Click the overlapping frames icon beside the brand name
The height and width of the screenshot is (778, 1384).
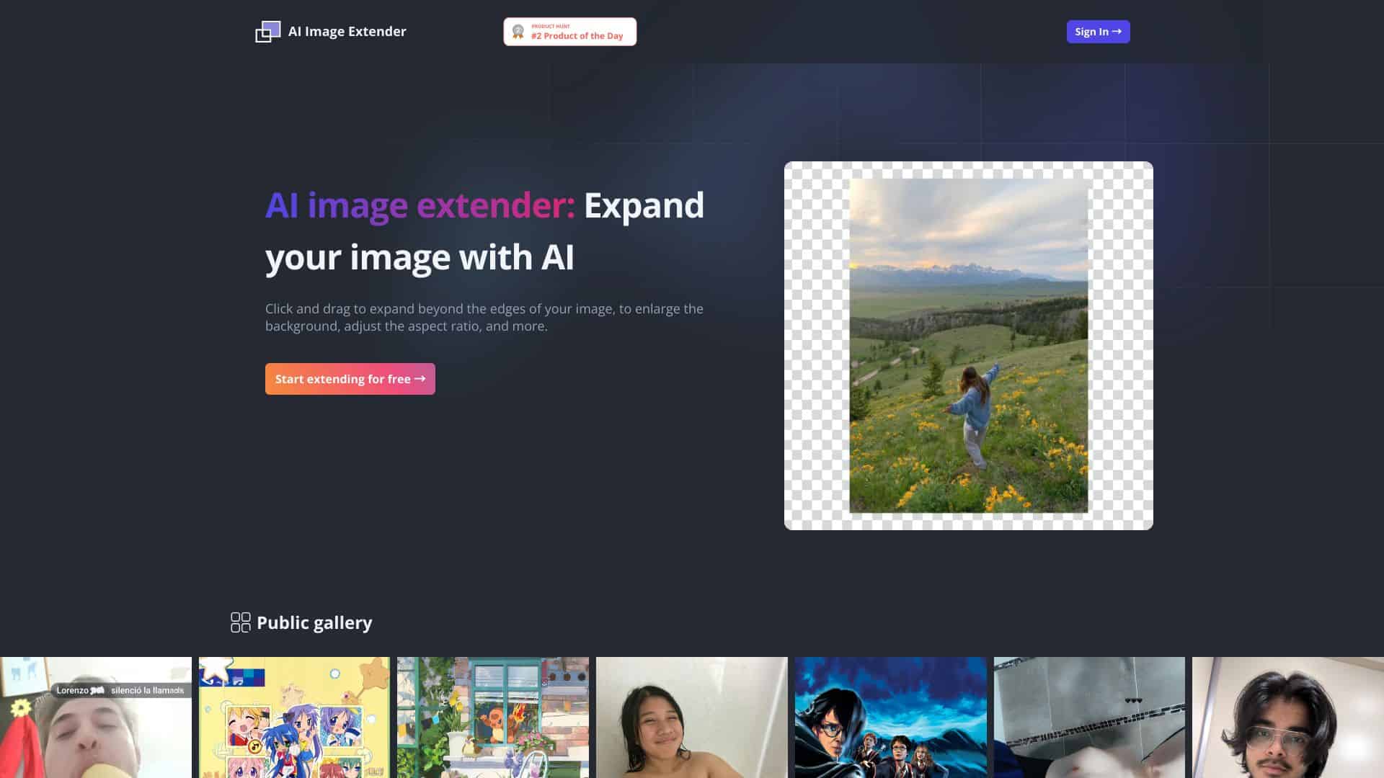267,31
